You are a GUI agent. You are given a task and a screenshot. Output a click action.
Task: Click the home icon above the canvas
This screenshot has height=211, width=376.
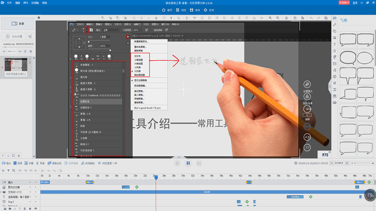point(39,18)
